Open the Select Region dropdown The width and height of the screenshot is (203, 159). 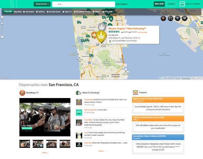pos(122,4)
